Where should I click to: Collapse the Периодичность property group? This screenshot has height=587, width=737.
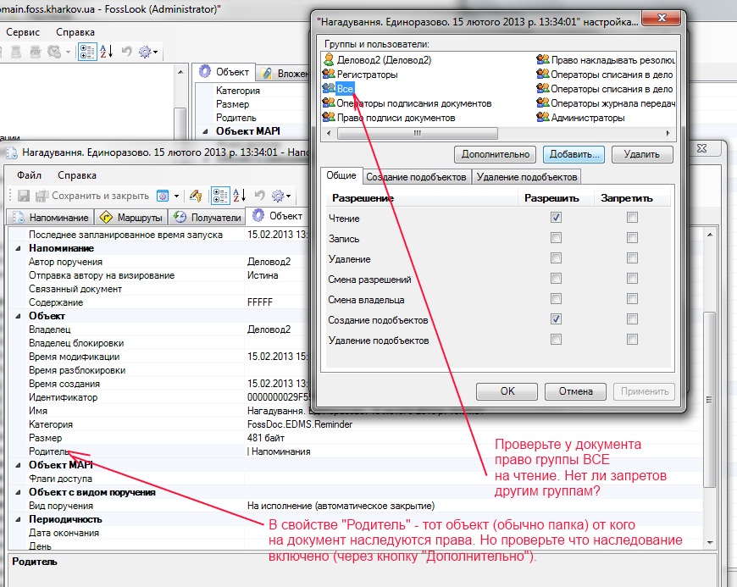(x=18, y=519)
